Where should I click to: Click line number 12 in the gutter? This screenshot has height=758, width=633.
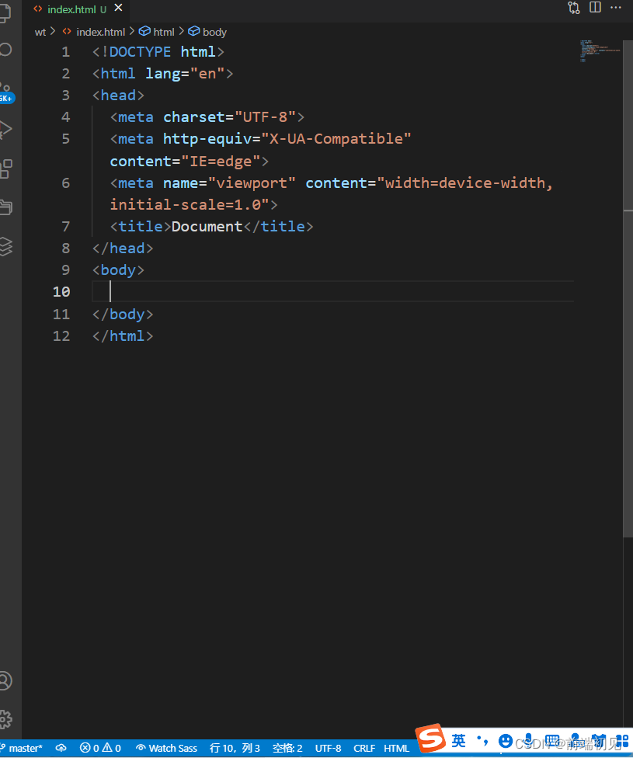pyautogui.click(x=61, y=336)
